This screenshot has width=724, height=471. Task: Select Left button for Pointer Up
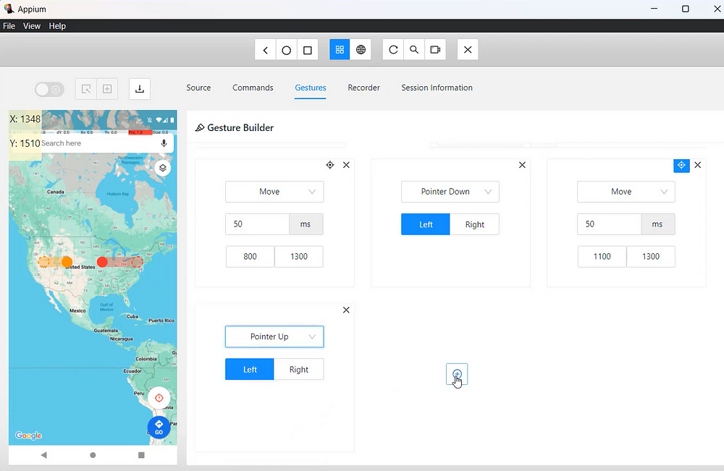click(x=249, y=369)
